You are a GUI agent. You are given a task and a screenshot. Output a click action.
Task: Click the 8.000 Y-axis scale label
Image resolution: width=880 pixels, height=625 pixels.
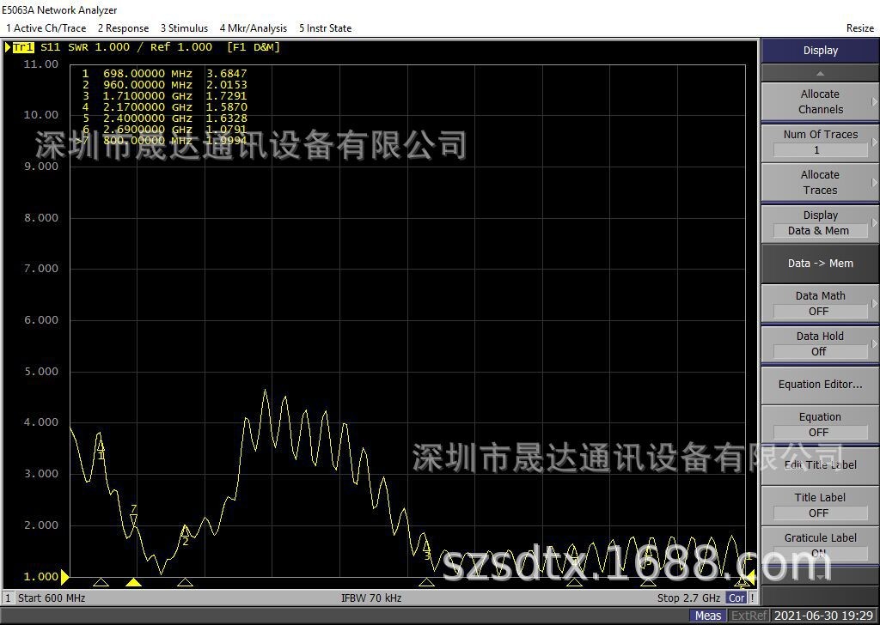click(x=41, y=217)
